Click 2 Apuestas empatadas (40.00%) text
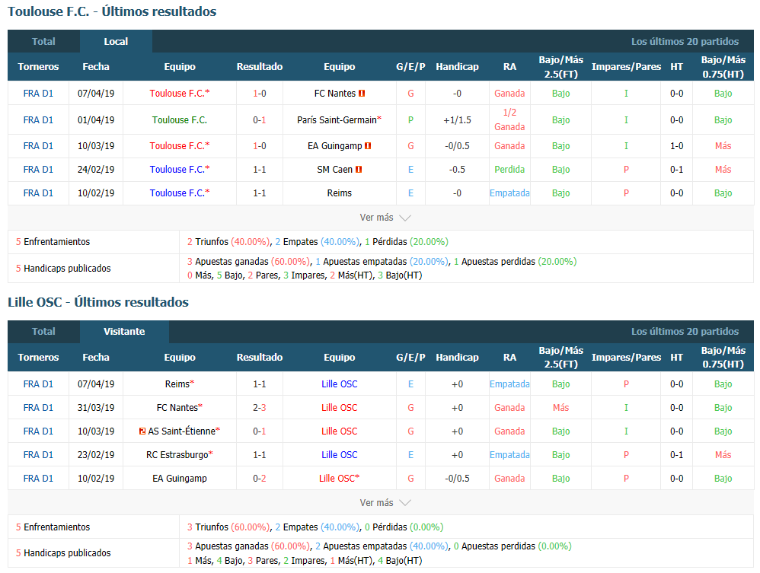The image size is (760, 573). click(x=382, y=546)
